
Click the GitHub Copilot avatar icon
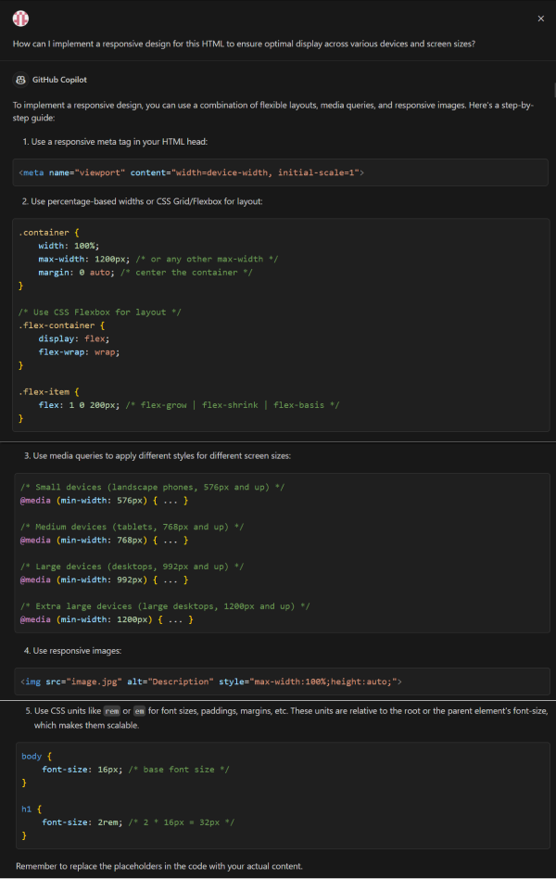(20, 81)
